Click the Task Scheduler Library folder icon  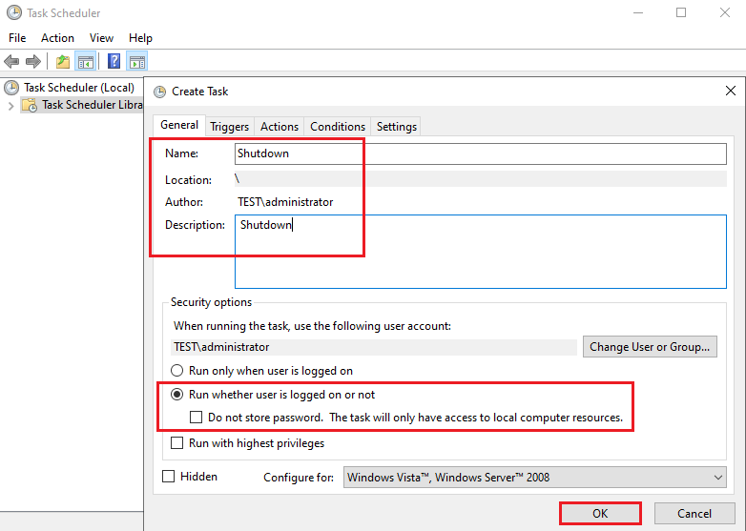coord(31,105)
